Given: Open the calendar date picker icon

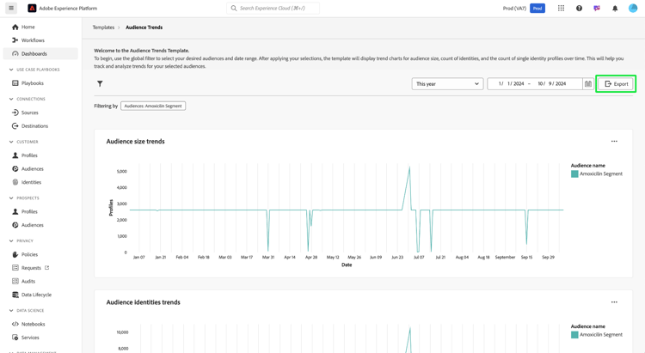Looking at the screenshot, I should [588, 84].
